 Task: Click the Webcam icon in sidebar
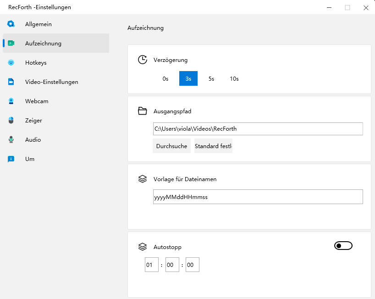point(11,101)
